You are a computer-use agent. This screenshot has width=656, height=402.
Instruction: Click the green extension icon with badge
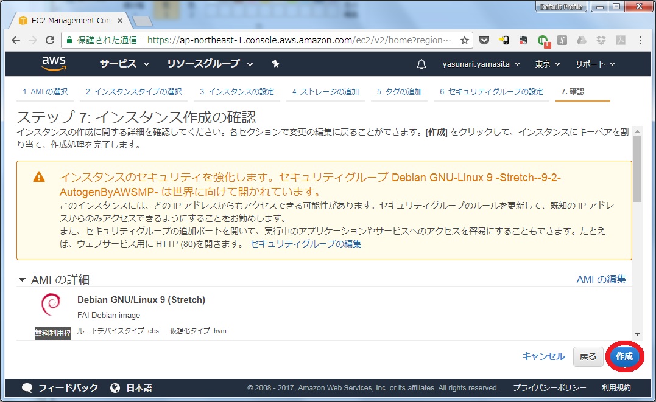pos(543,41)
